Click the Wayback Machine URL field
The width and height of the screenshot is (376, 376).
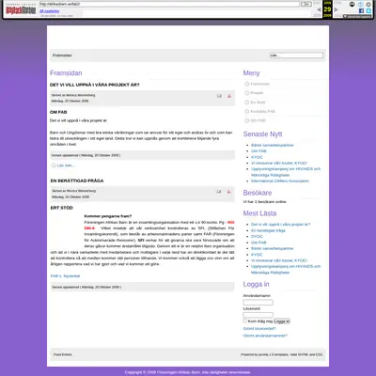[x=169, y=4]
